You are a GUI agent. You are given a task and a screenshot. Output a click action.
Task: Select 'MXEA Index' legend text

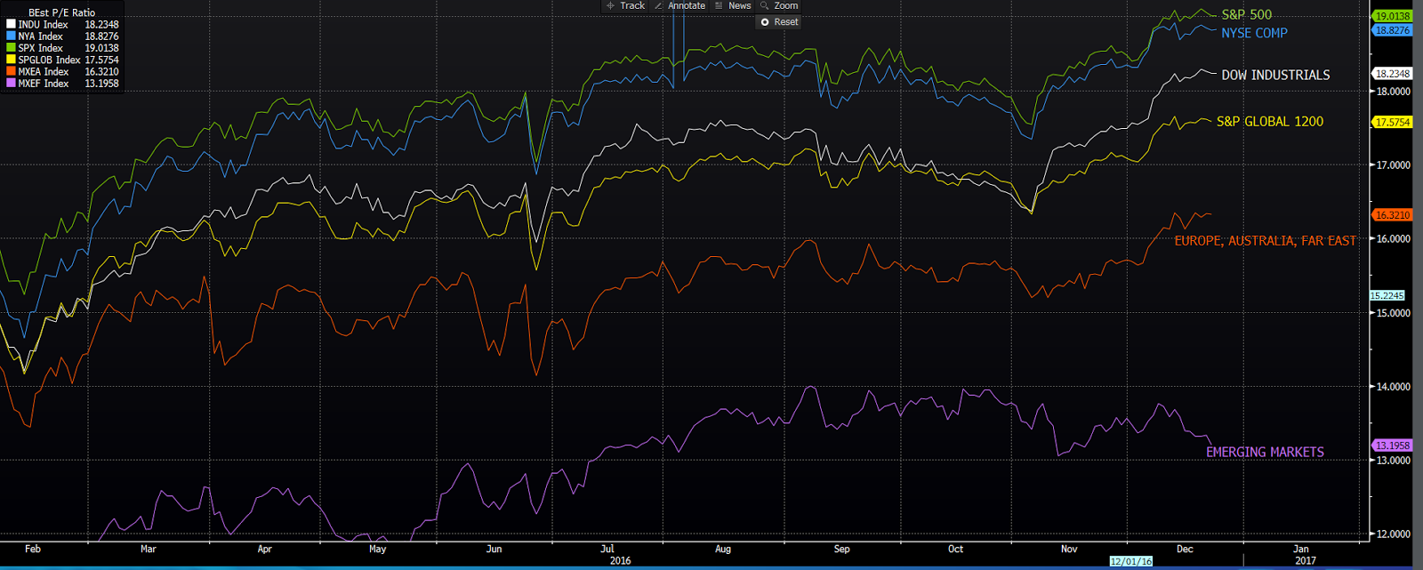(43, 71)
